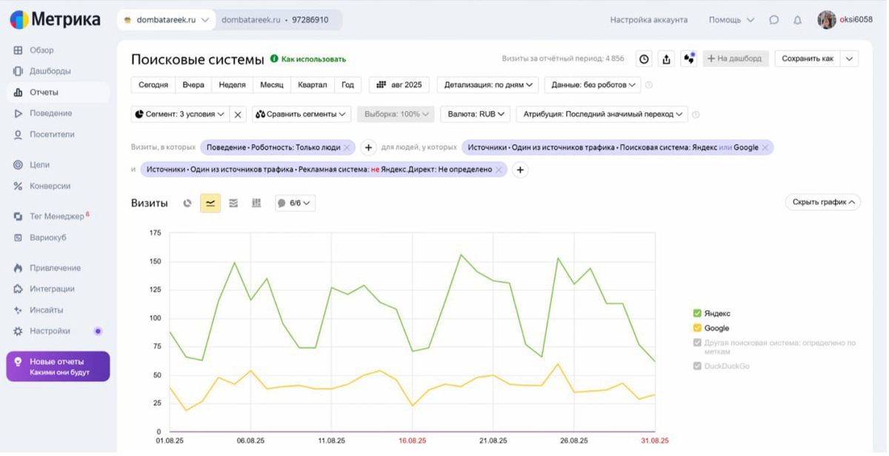
Task: Click Скрыть график button
Action: click(822, 202)
